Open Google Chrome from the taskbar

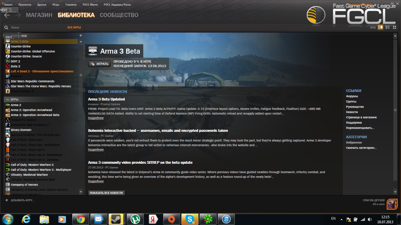tap(81, 219)
